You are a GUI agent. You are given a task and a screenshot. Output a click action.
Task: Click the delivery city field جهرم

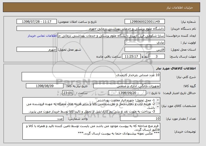point(37,50)
